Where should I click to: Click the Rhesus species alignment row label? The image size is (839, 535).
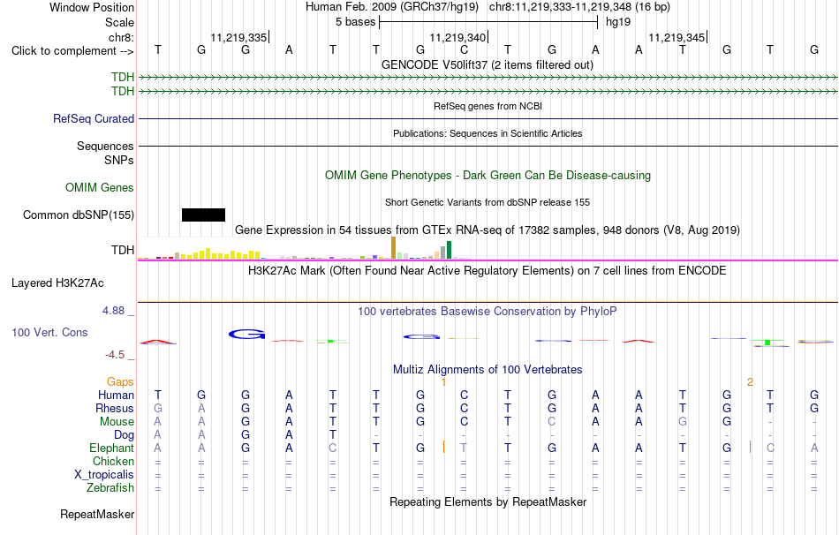115,408
